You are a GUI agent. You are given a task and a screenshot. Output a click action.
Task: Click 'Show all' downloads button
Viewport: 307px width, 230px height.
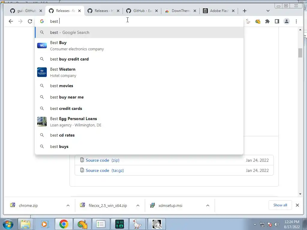point(280,205)
